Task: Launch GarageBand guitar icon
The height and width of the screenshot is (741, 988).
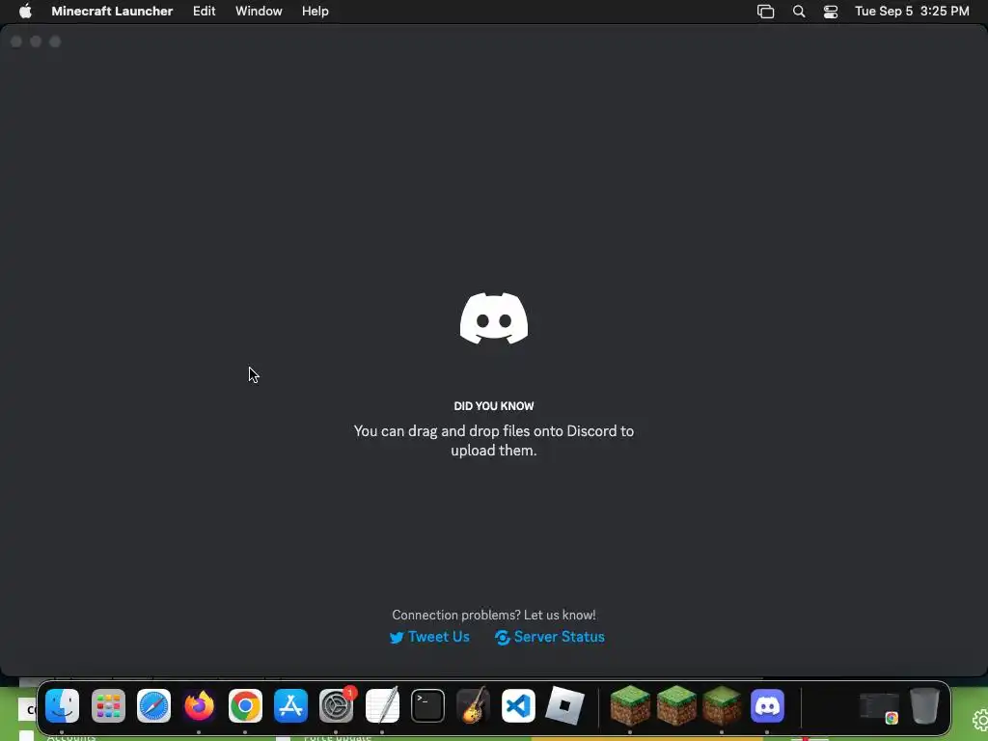Action: [x=473, y=705]
